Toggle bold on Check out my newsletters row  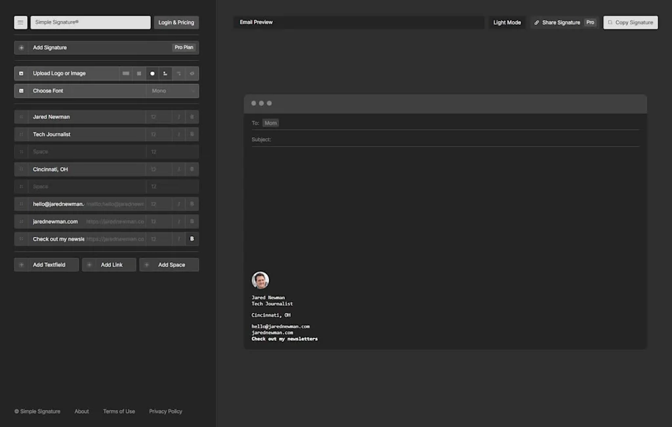pyautogui.click(x=192, y=239)
